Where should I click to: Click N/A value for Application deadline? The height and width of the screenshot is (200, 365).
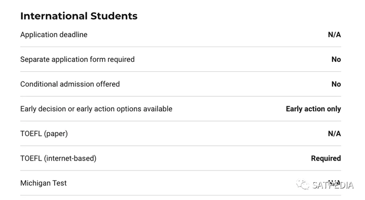click(x=334, y=34)
